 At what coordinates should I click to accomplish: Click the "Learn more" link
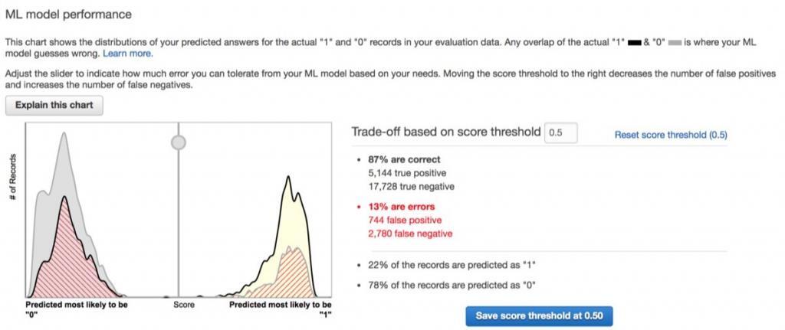pyautogui.click(x=128, y=54)
